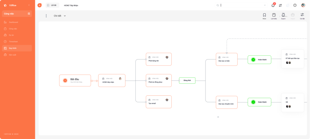Click the Export icon in toolbar

point(283,15)
